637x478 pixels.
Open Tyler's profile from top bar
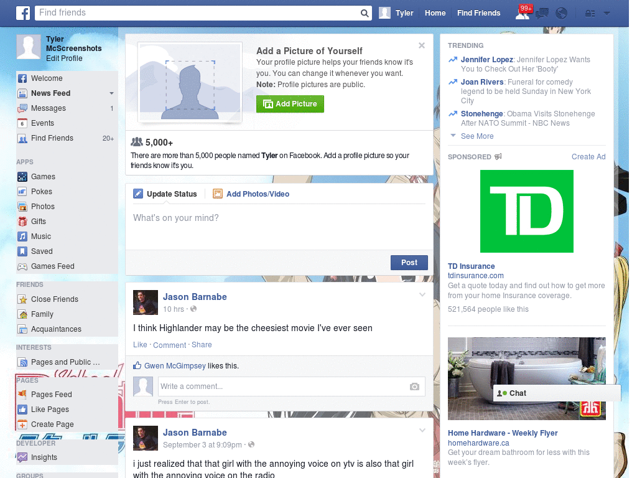396,13
